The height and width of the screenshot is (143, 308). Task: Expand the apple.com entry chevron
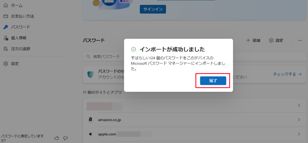(299, 134)
